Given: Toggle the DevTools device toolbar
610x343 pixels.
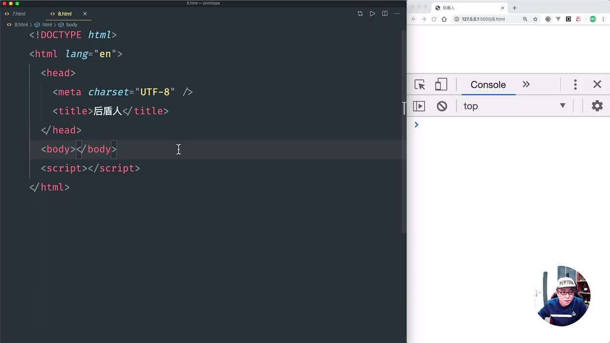Looking at the screenshot, I should (441, 85).
